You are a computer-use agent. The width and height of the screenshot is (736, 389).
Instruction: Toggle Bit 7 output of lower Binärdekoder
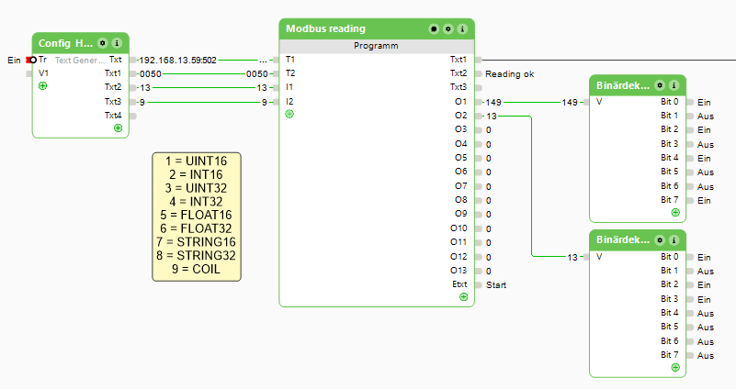689,355
